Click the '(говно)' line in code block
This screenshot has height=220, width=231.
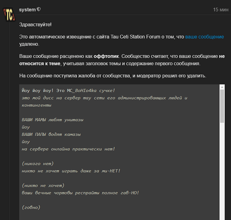[31, 207]
